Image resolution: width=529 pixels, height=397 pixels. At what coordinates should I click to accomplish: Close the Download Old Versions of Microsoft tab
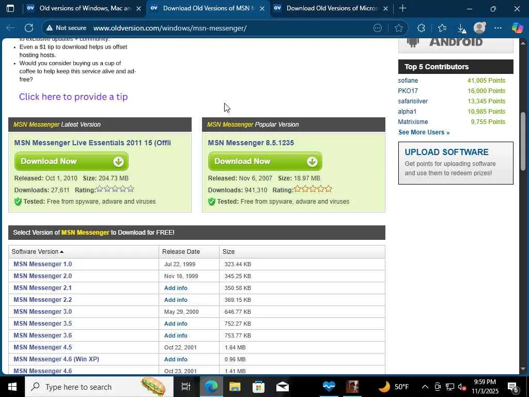(x=385, y=8)
